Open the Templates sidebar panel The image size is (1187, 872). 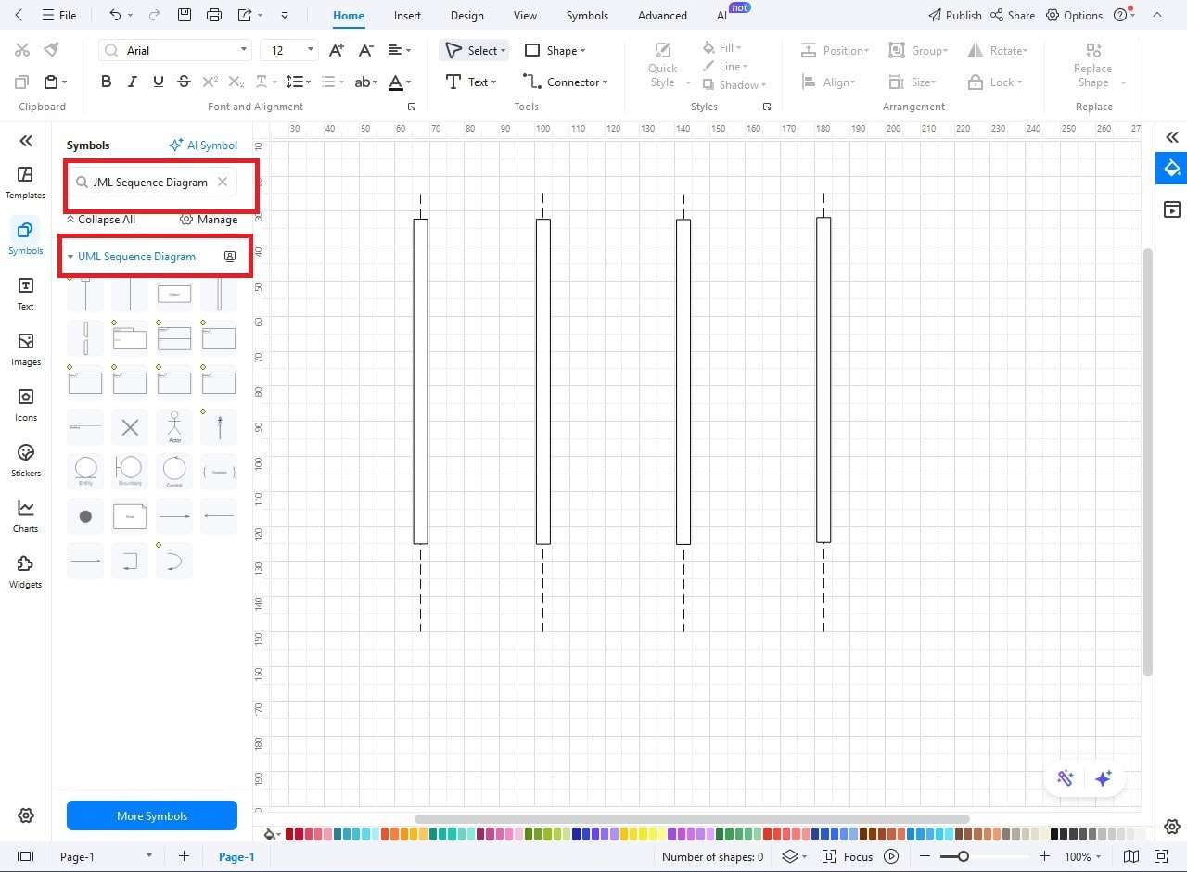[x=26, y=183]
